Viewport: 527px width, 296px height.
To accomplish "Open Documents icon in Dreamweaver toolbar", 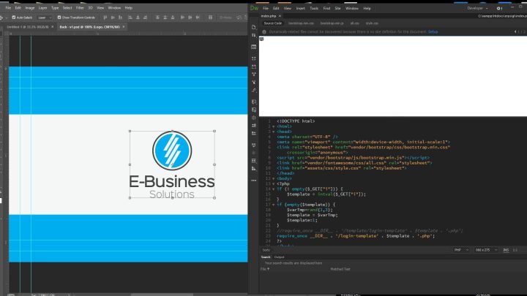I will pos(254,27).
